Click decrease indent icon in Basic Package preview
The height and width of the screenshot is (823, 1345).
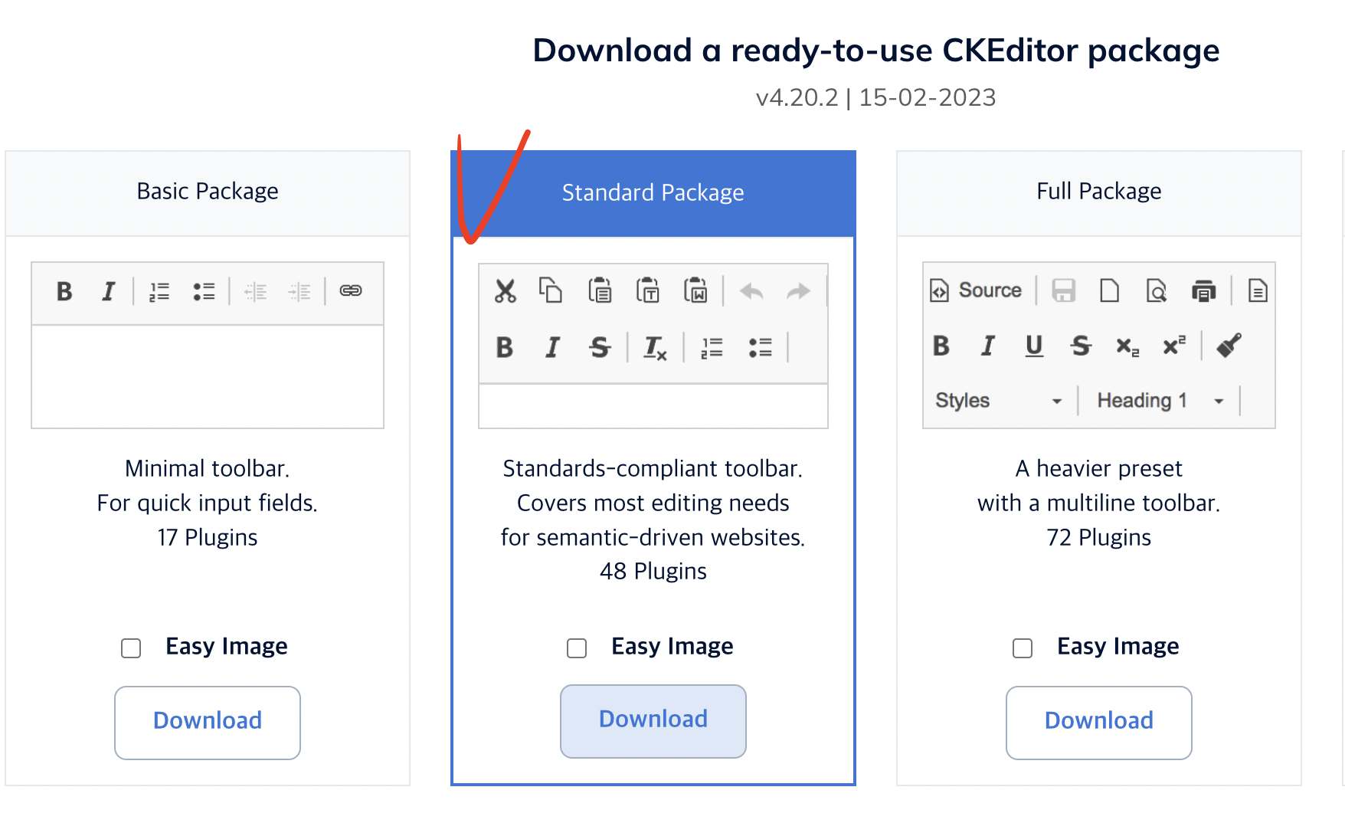point(255,291)
